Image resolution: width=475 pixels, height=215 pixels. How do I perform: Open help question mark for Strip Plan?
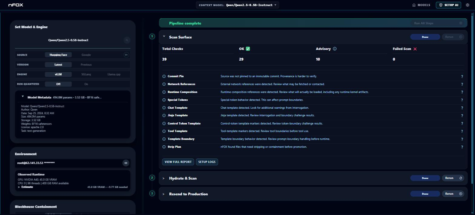(462, 147)
